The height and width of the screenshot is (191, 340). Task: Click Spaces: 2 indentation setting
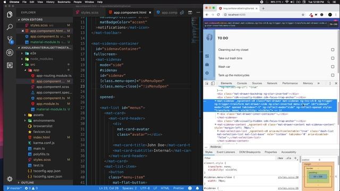pyautogui.click(x=130, y=188)
